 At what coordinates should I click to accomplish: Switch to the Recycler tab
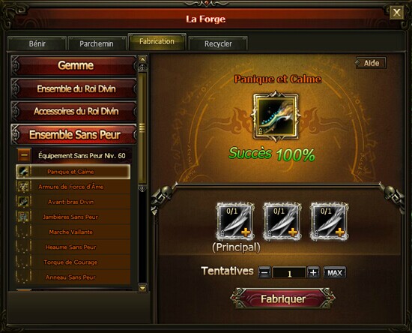click(218, 43)
